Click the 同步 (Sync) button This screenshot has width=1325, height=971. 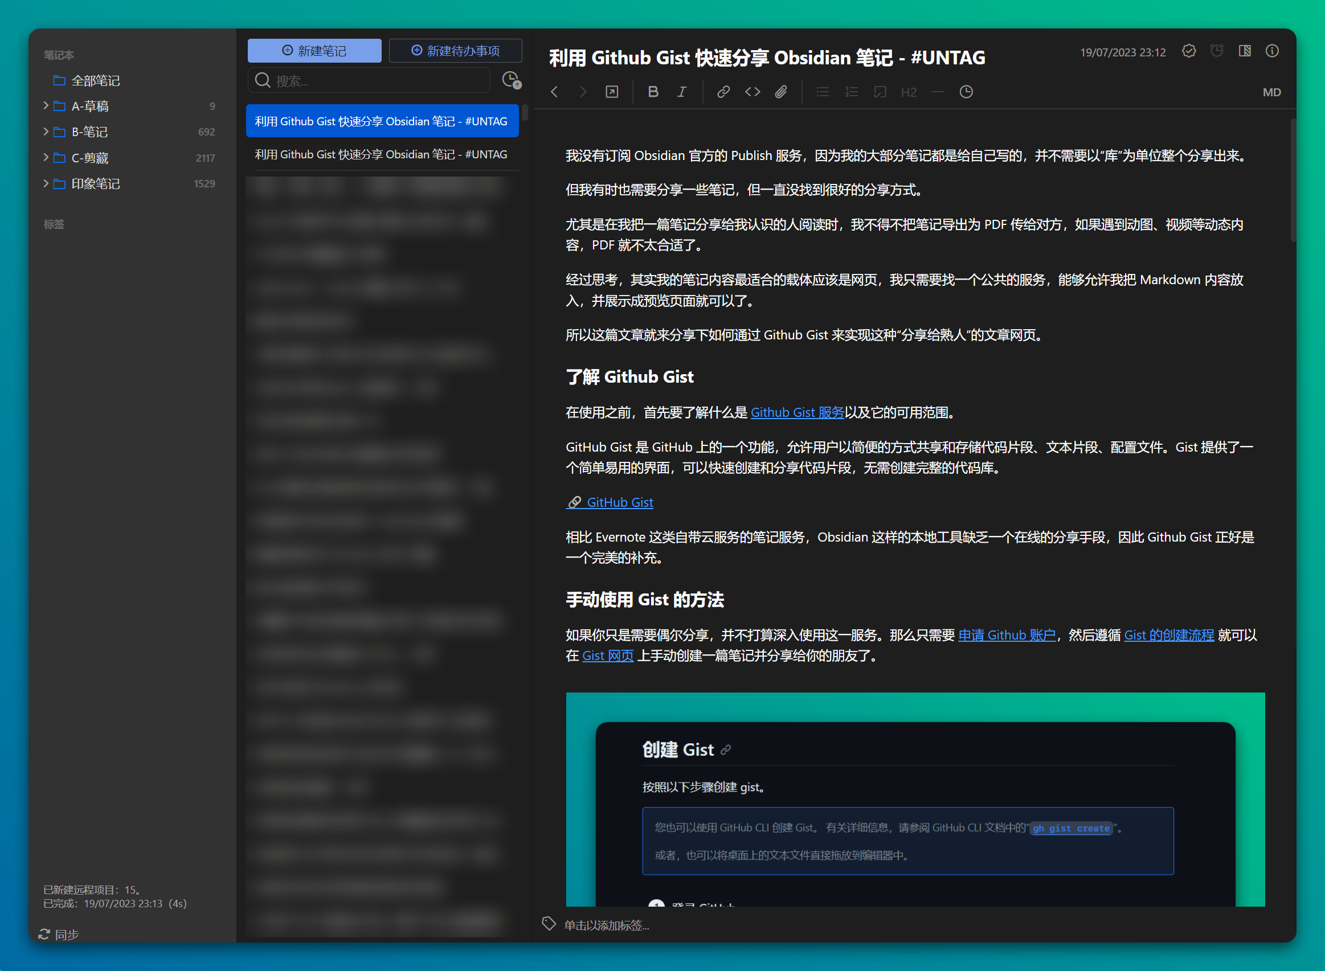(59, 934)
